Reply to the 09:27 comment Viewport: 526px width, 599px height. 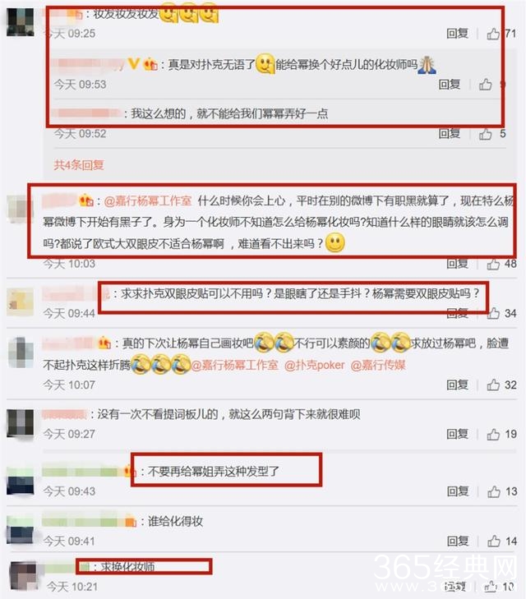tap(457, 434)
